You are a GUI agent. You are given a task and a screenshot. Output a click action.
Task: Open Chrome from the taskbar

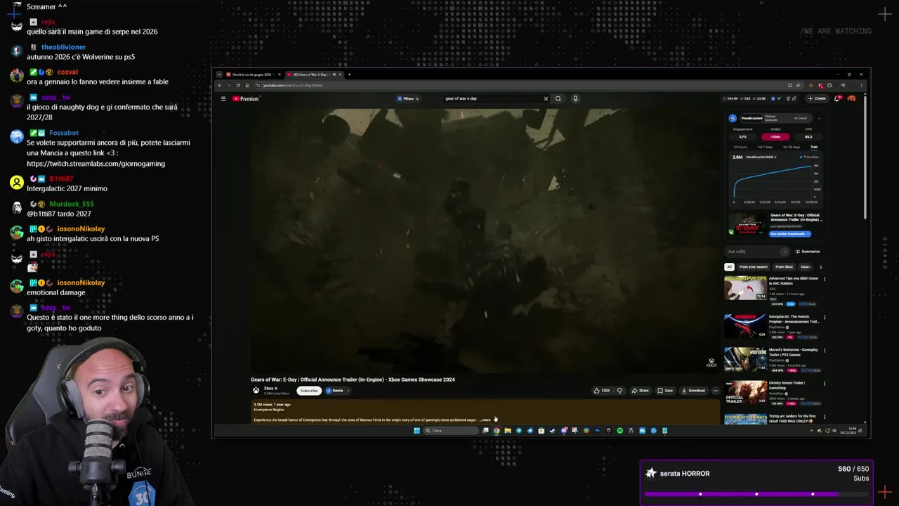tap(497, 431)
